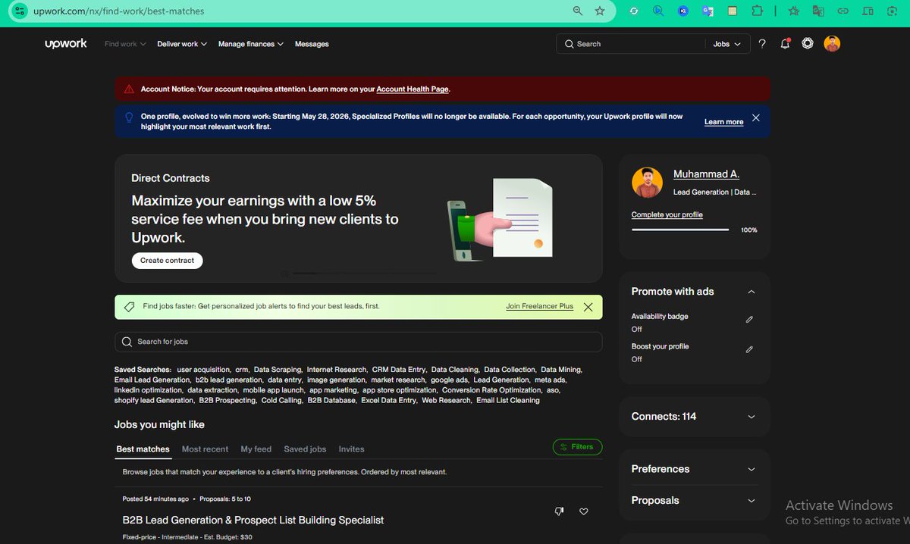Open the Find work menu

coord(125,44)
